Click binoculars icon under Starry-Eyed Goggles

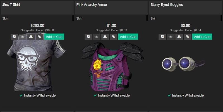(x=179, y=37)
